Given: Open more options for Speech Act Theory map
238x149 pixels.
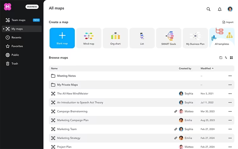Looking at the screenshot, I should [230, 103].
